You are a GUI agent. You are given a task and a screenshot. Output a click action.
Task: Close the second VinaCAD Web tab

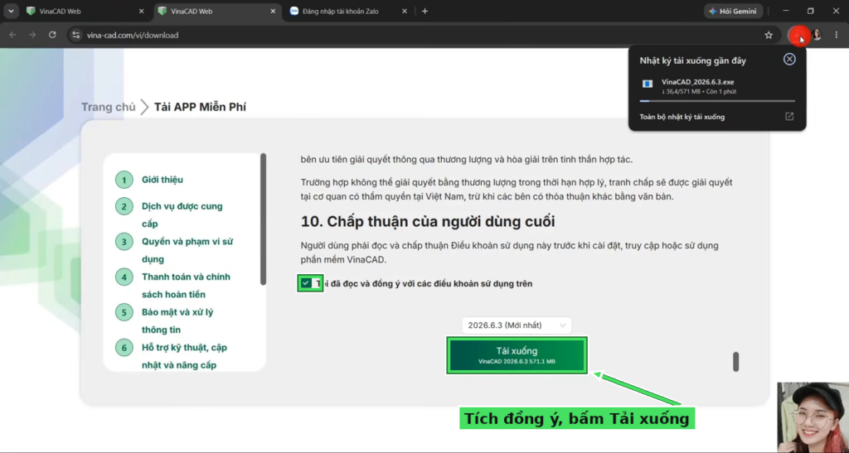tap(273, 11)
